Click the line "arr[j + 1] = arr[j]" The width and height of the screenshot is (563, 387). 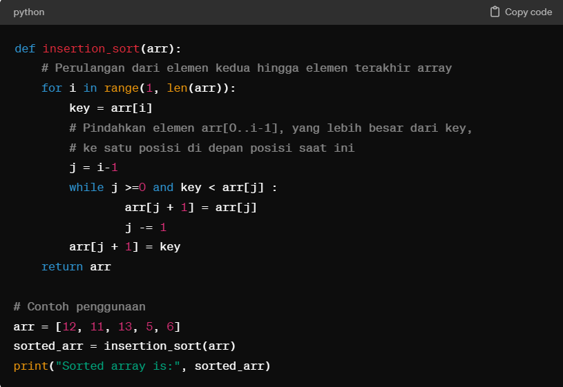point(191,208)
